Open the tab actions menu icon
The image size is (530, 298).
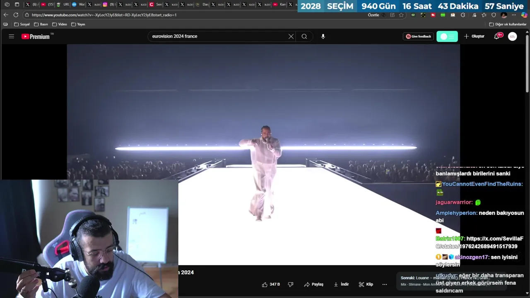coord(17,5)
